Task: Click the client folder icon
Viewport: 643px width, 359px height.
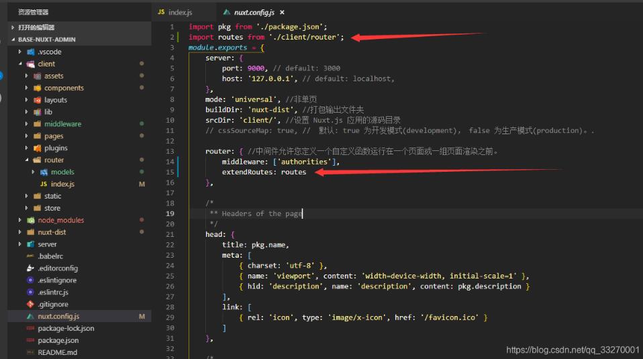Action: (x=31, y=64)
